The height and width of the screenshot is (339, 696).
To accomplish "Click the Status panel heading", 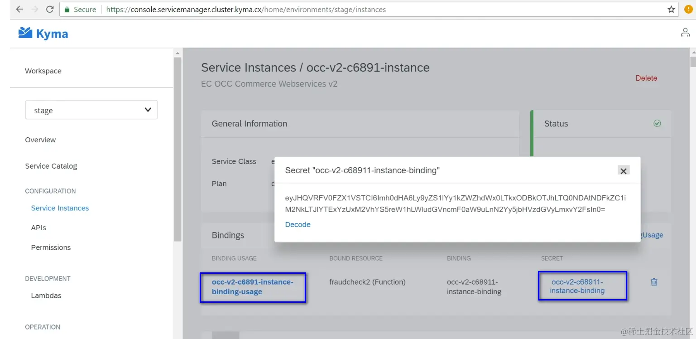I will (x=556, y=124).
